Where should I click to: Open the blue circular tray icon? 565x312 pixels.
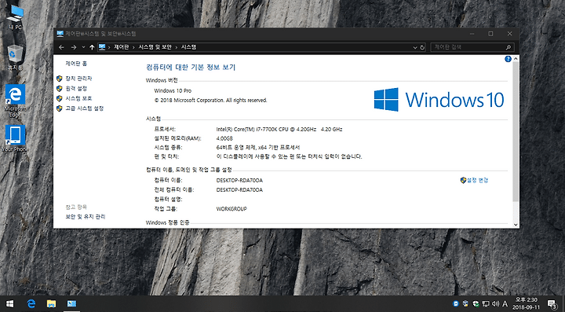point(455,303)
